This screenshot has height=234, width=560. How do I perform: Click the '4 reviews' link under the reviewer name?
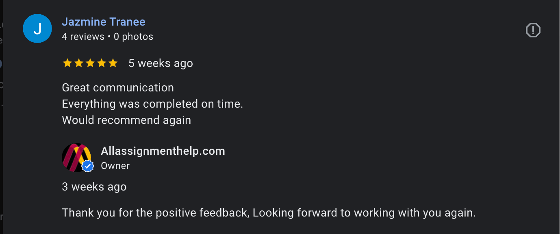pos(83,36)
